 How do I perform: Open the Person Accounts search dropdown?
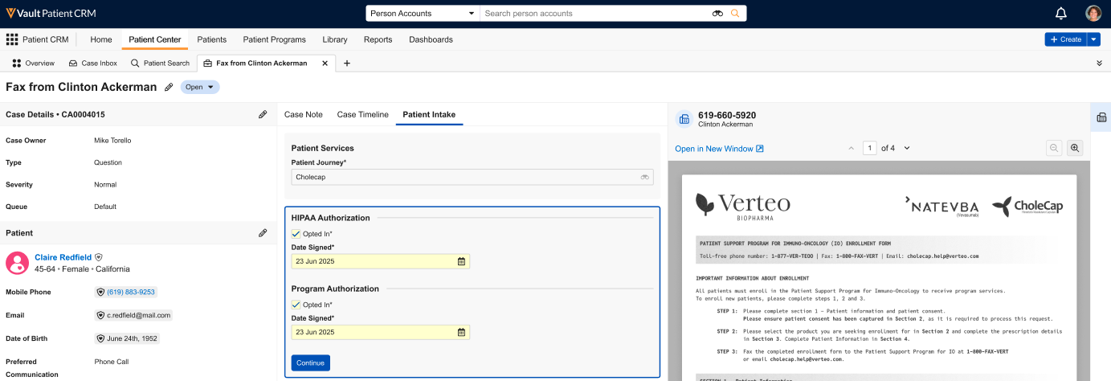(423, 14)
